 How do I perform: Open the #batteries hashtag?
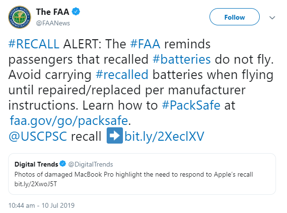click(x=182, y=59)
